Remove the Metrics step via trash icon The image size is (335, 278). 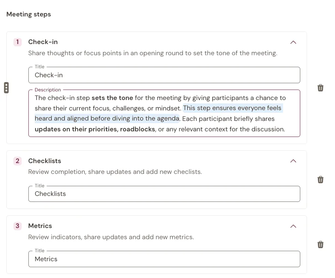[320, 244]
